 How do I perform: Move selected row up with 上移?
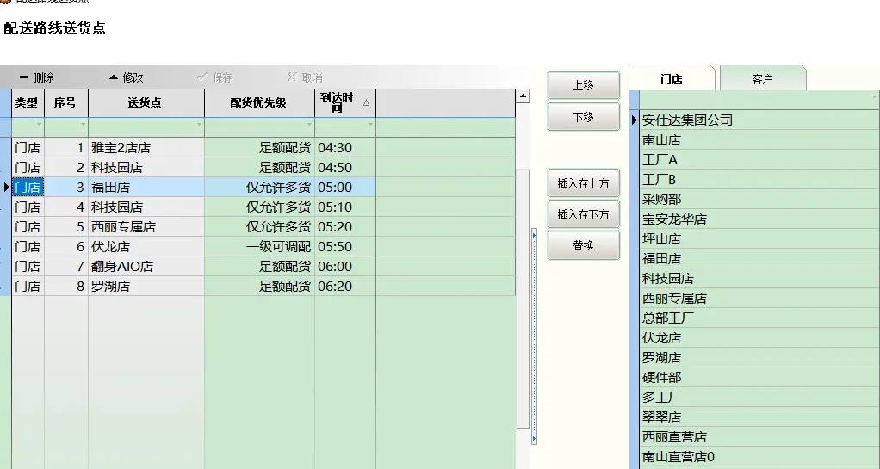(584, 85)
